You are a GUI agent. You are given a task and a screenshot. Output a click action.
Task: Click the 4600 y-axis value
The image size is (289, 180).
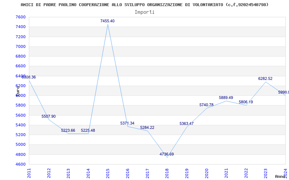pos(21,164)
